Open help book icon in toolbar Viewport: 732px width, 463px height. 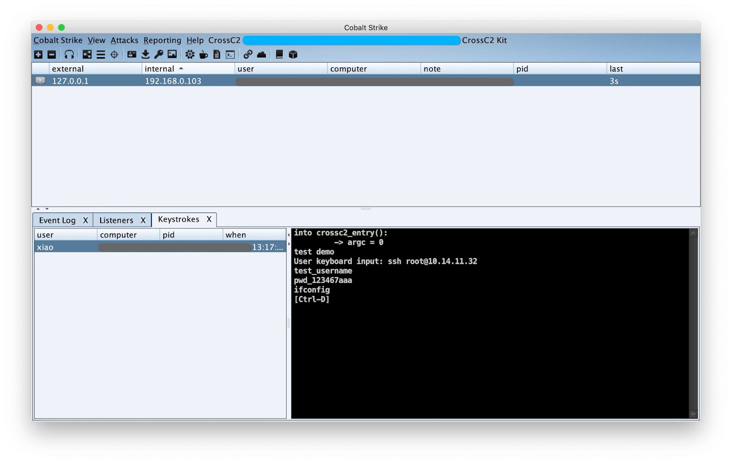tap(280, 54)
